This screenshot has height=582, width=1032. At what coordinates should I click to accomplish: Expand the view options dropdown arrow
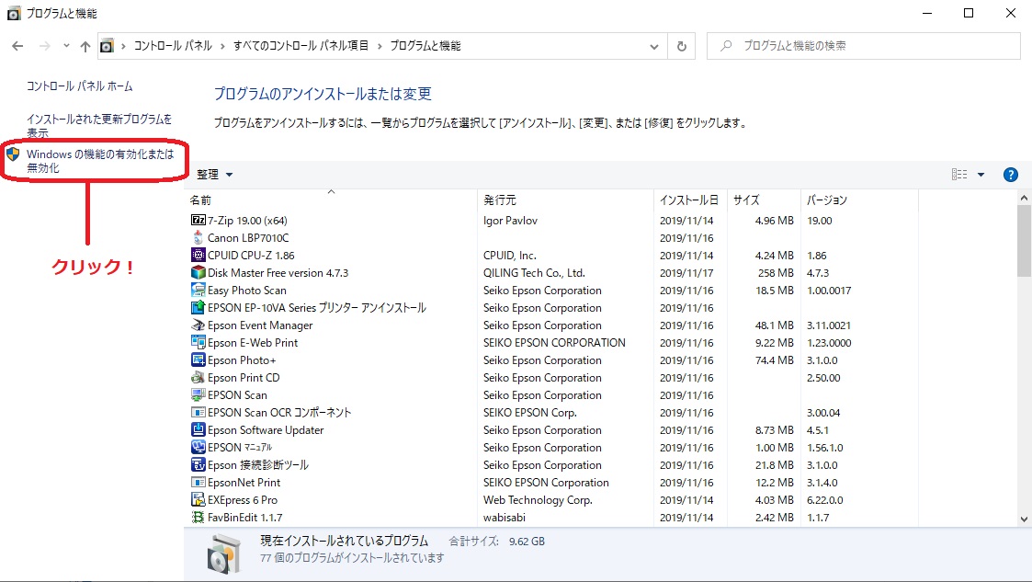click(x=981, y=175)
